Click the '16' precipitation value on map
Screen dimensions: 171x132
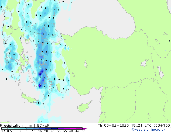coord(46,69)
